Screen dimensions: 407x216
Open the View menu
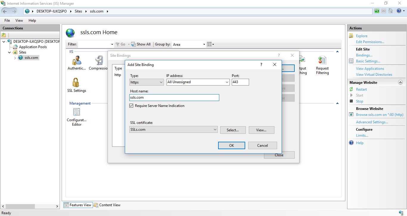click(19, 21)
